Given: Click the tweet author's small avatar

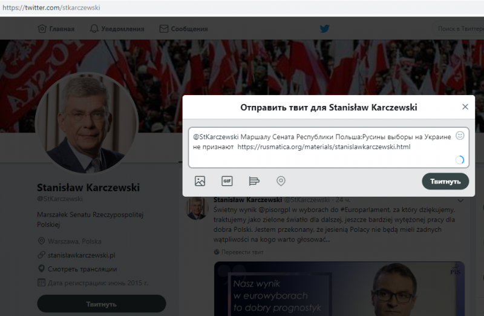Looking at the screenshot, I should click(197, 208).
